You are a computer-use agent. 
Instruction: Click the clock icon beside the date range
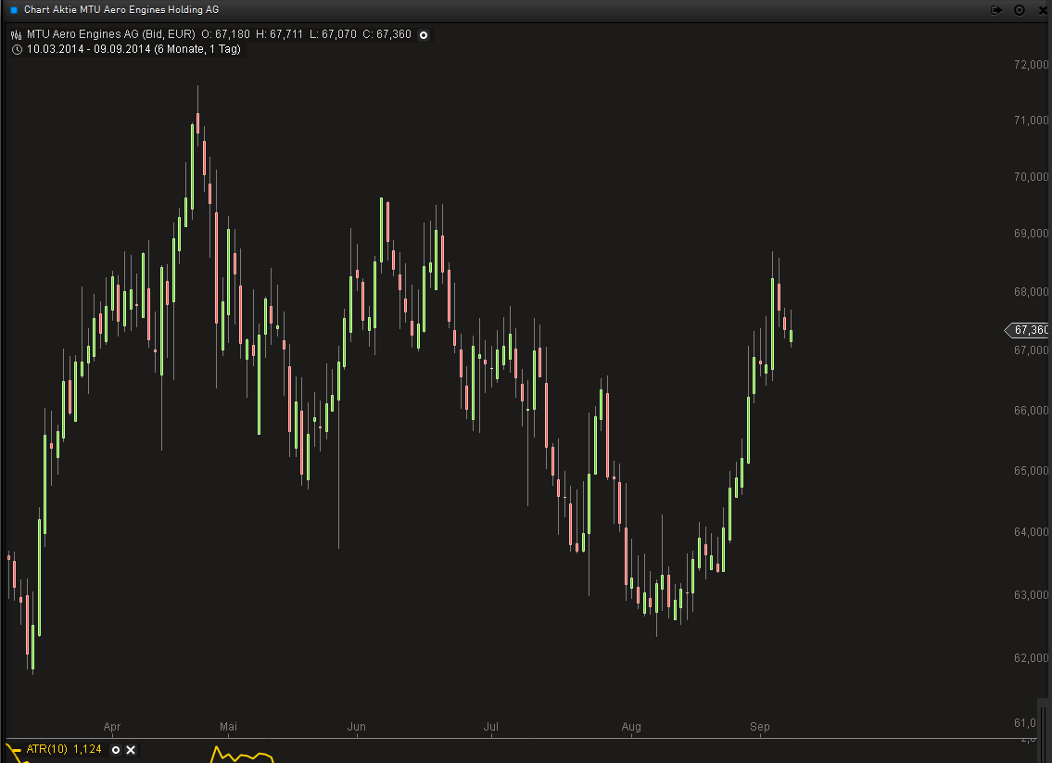(16, 49)
